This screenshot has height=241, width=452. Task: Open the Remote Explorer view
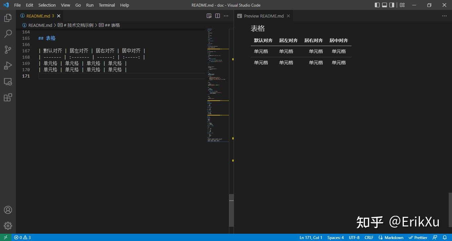[8, 81]
